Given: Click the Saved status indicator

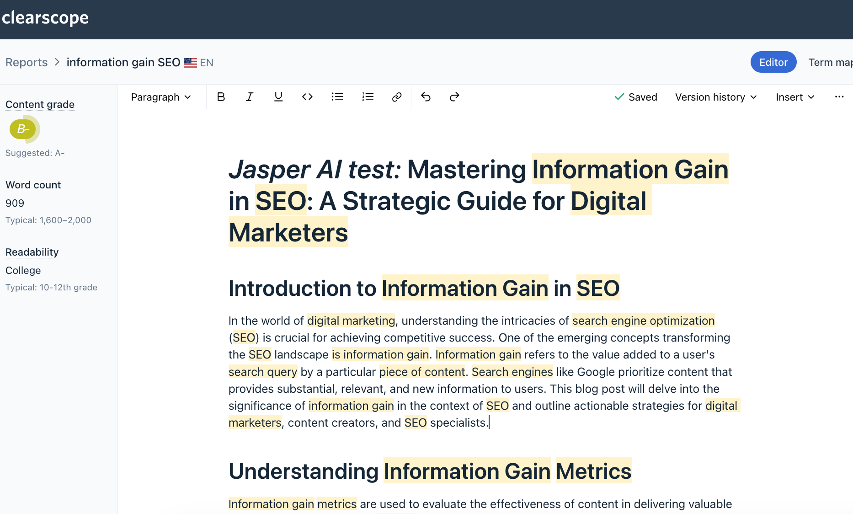Looking at the screenshot, I should click(x=636, y=97).
